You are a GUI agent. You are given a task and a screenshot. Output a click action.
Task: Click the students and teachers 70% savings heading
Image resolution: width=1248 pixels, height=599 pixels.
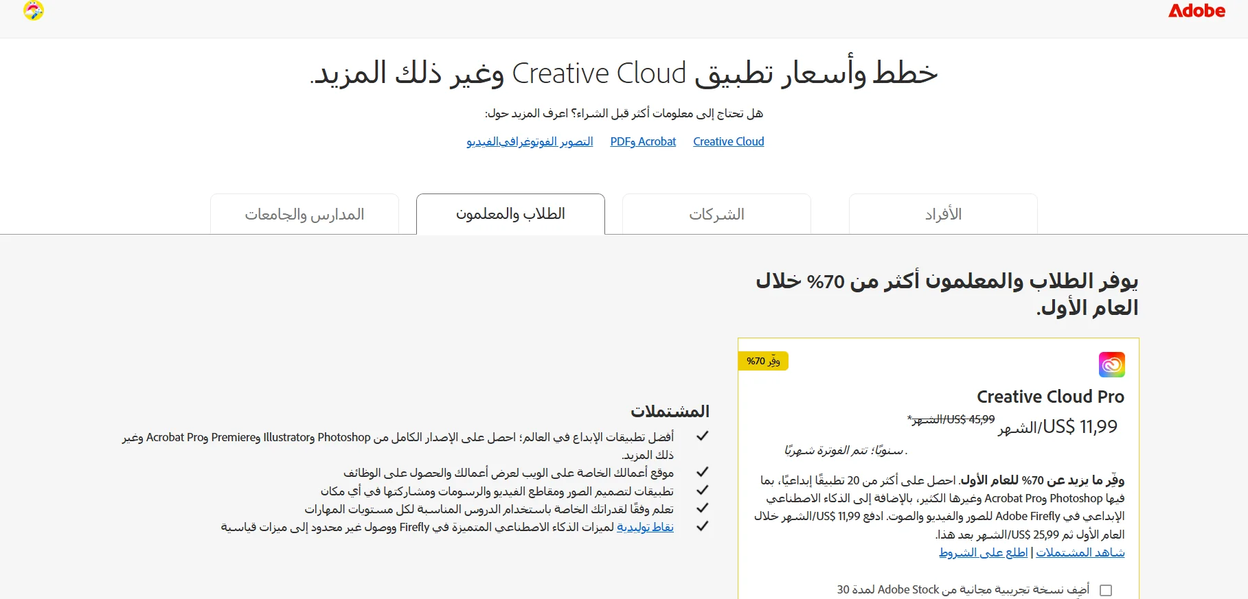(x=947, y=294)
